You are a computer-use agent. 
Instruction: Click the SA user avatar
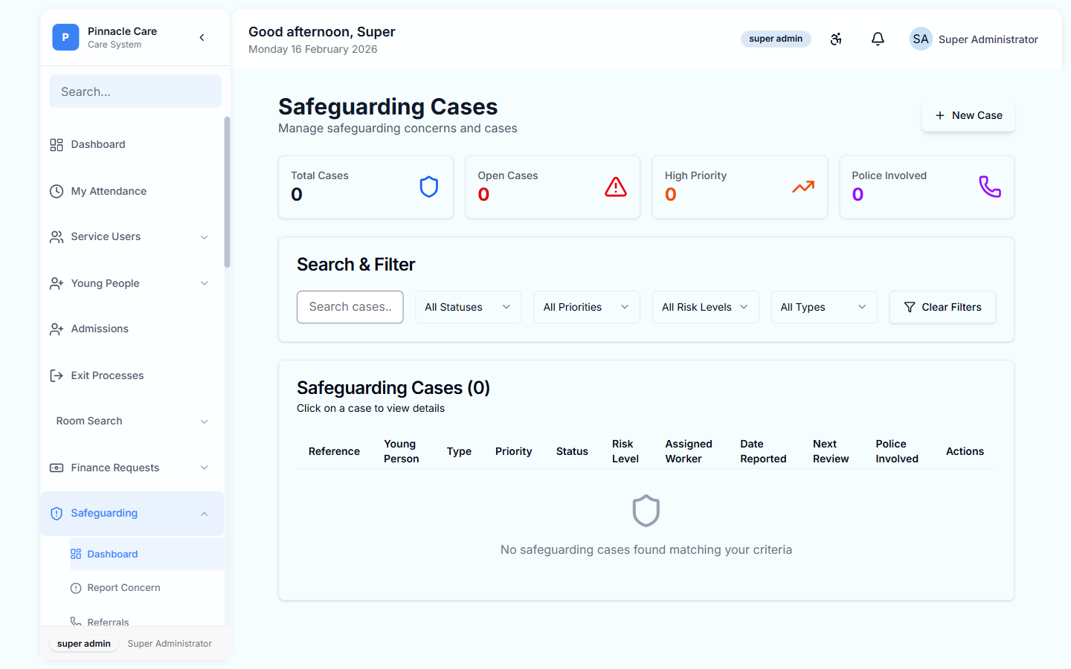[x=921, y=39]
